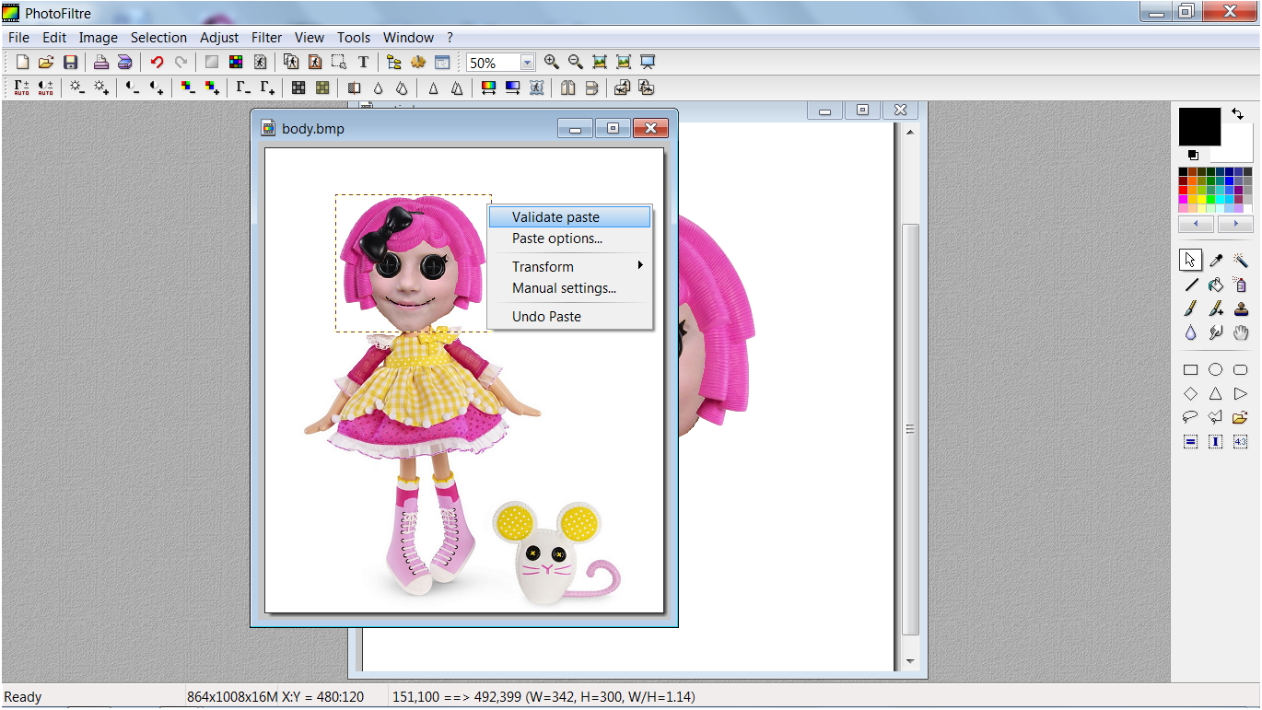Show next palette with the right arrow
The image size is (1262, 710).
click(x=1235, y=224)
